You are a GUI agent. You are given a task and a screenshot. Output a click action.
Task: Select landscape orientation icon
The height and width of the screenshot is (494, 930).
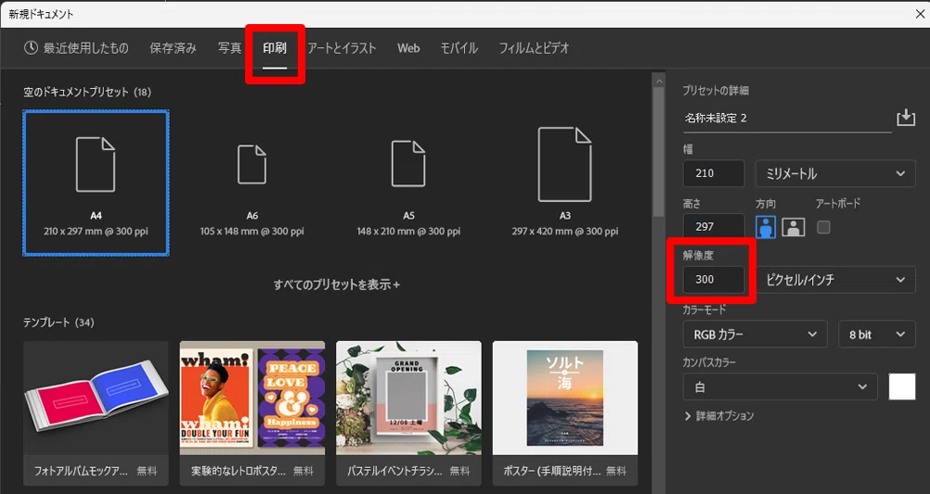793,227
